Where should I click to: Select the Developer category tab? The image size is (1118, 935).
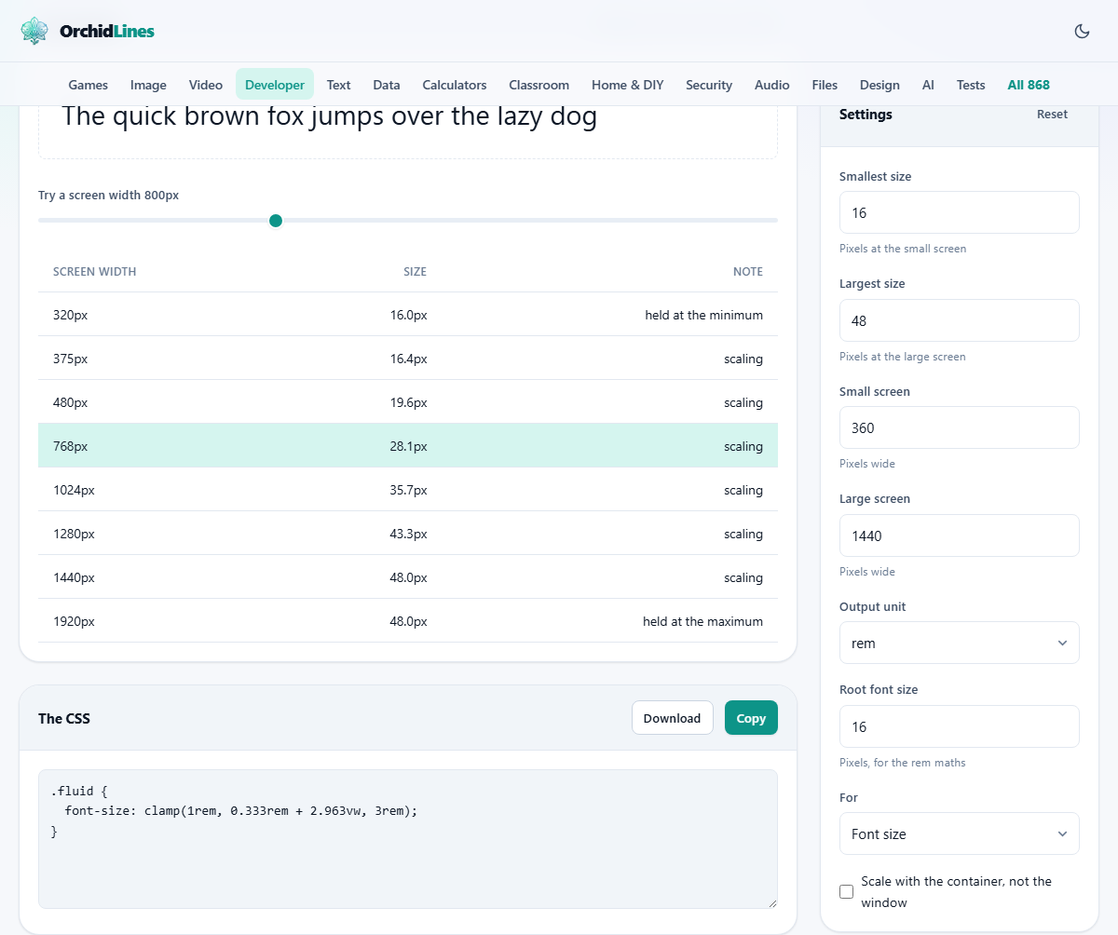[x=275, y=85]
